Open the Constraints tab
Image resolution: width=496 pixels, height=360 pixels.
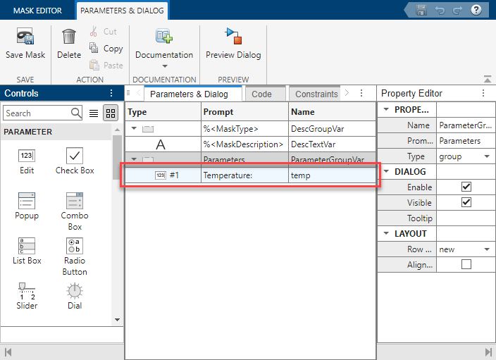tap(316, 94)
